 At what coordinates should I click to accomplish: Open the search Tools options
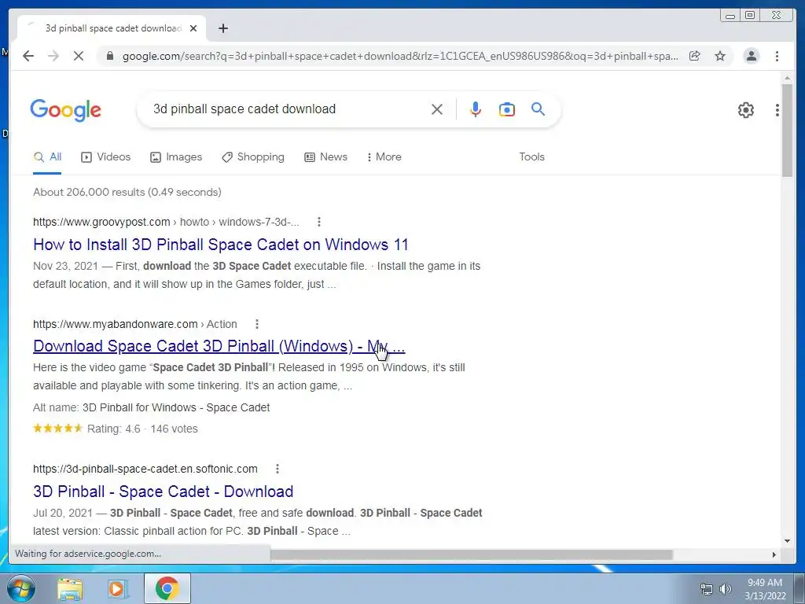click(x=532, y=157)
